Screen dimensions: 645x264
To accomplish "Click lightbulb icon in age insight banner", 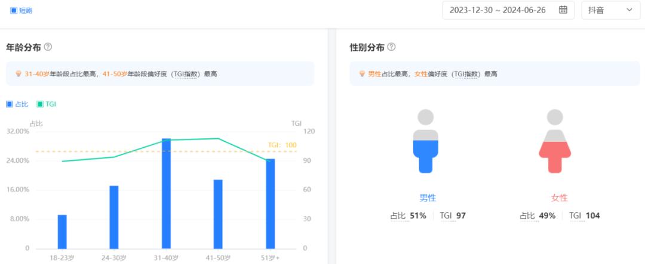I will [18, 74].
